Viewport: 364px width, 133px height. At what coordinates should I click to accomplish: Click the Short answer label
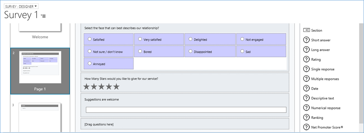coord(321,40)
